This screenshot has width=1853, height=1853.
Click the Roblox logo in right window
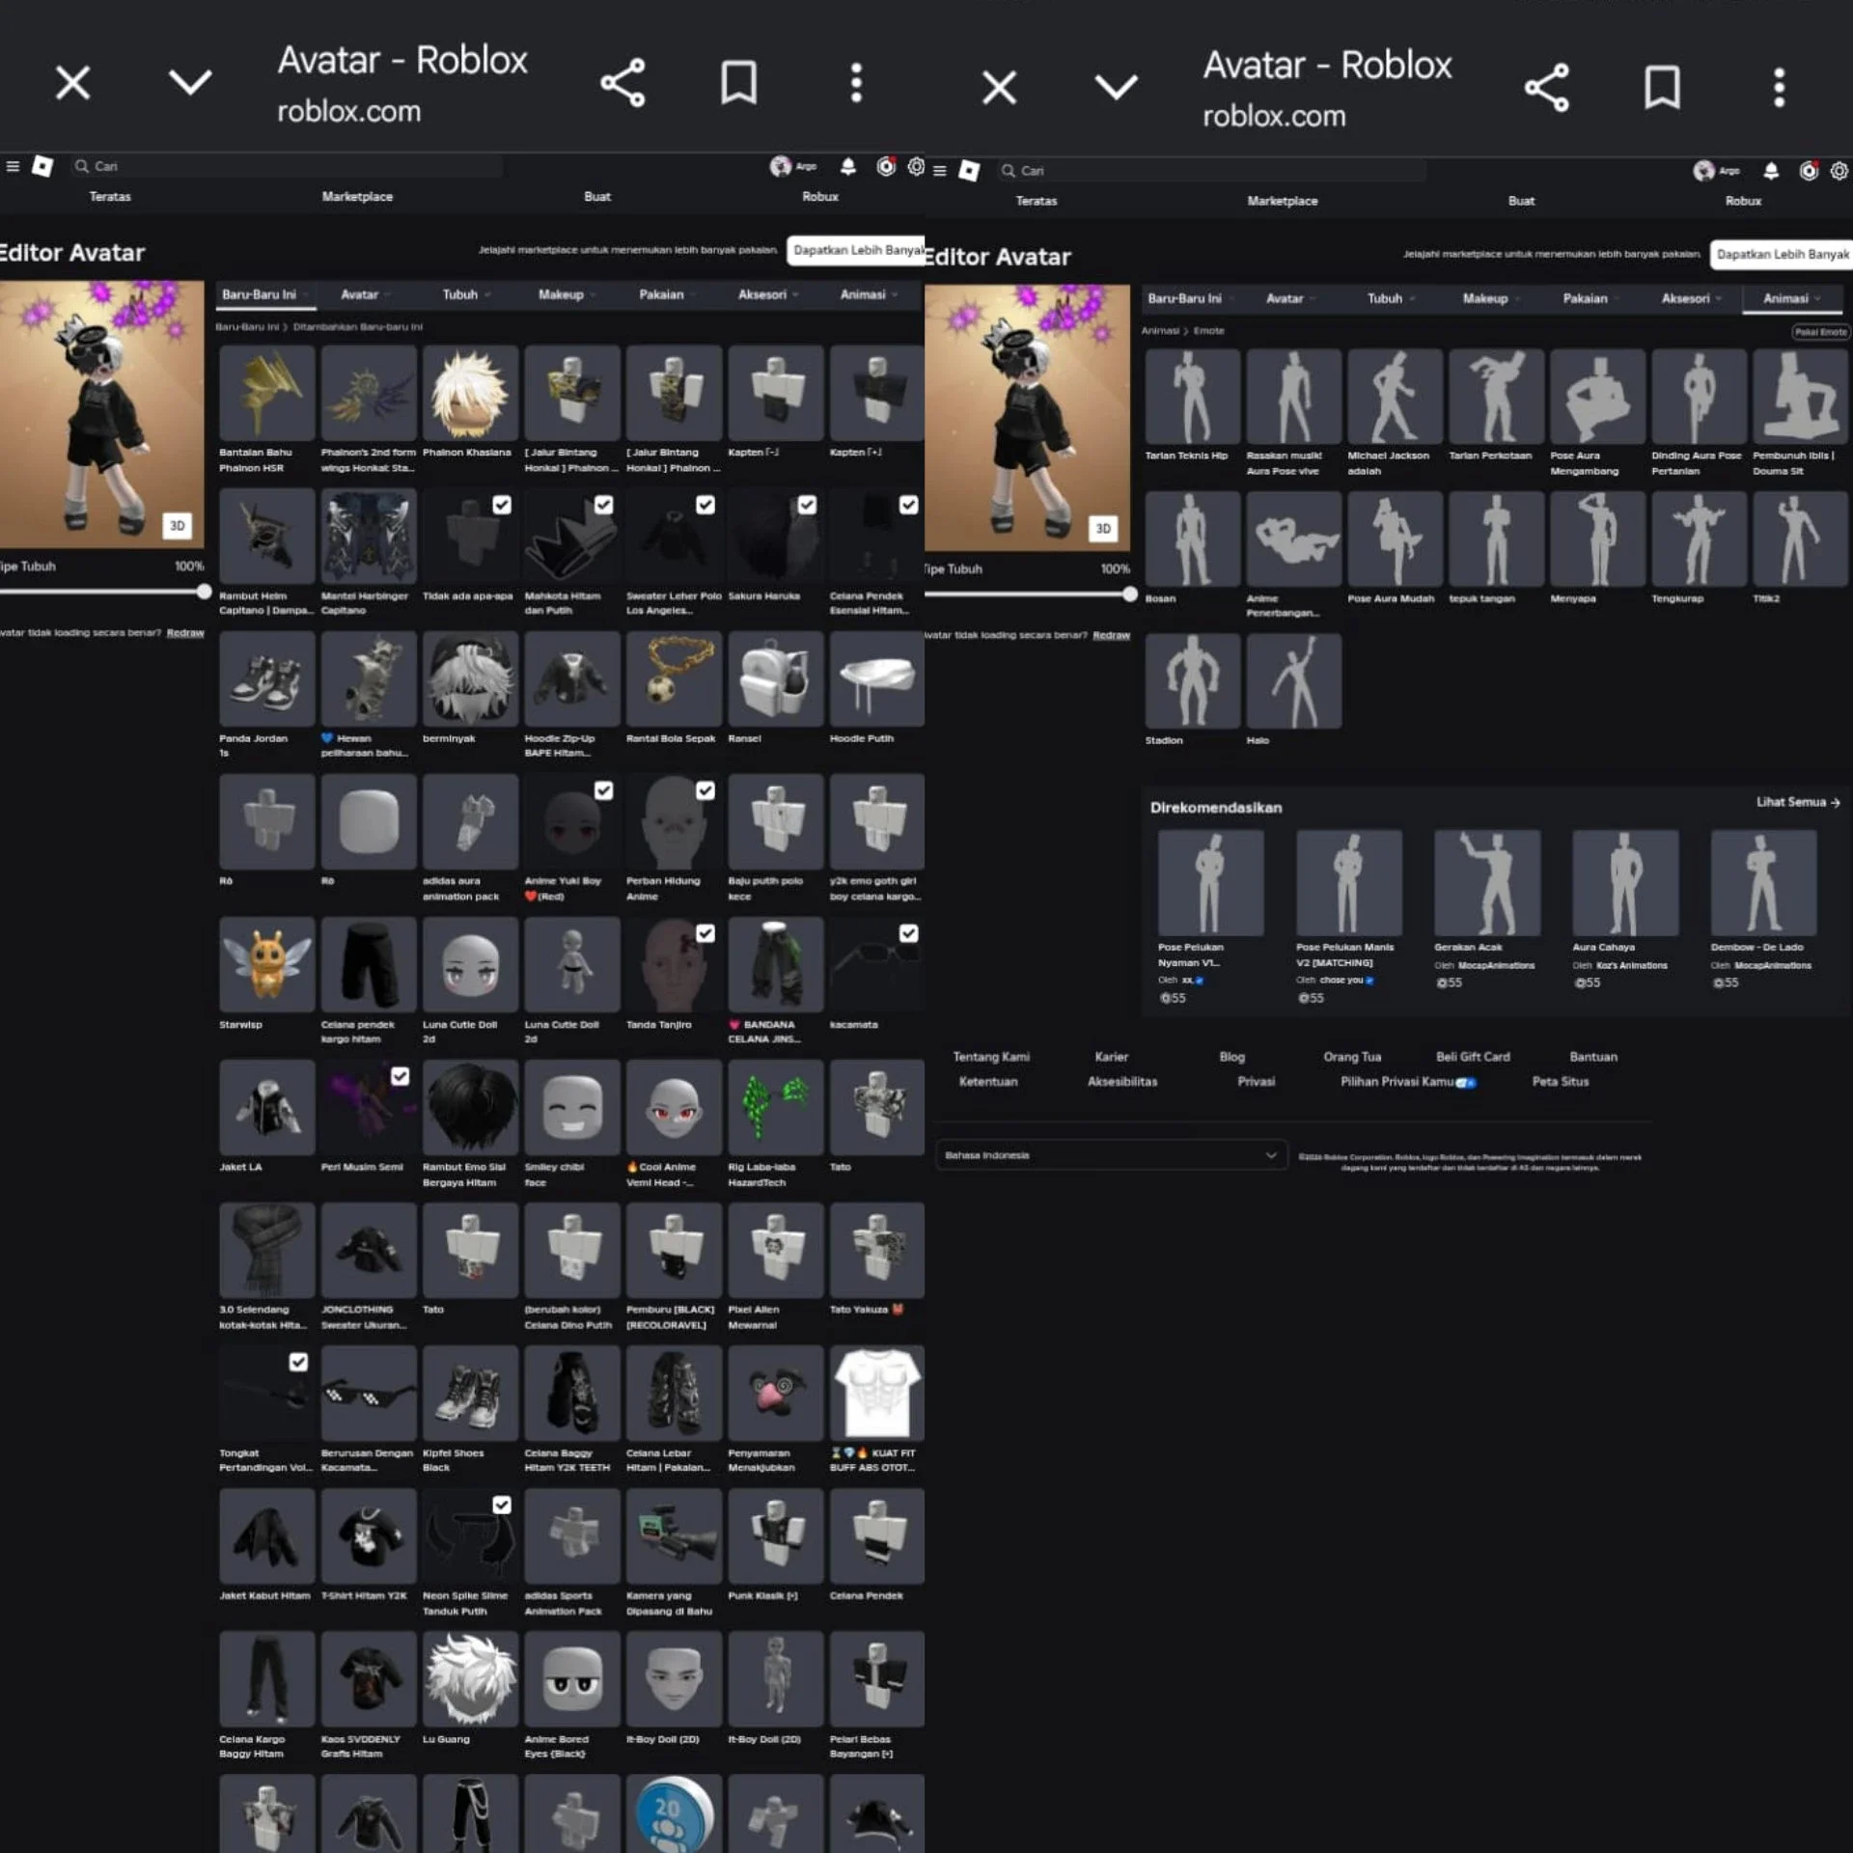969,171
